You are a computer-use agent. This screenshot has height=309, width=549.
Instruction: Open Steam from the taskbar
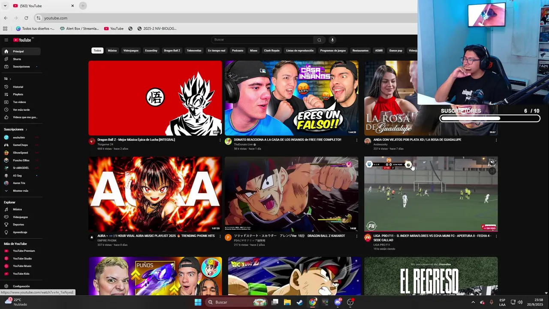pyautogui.click(x=300, y=302)
